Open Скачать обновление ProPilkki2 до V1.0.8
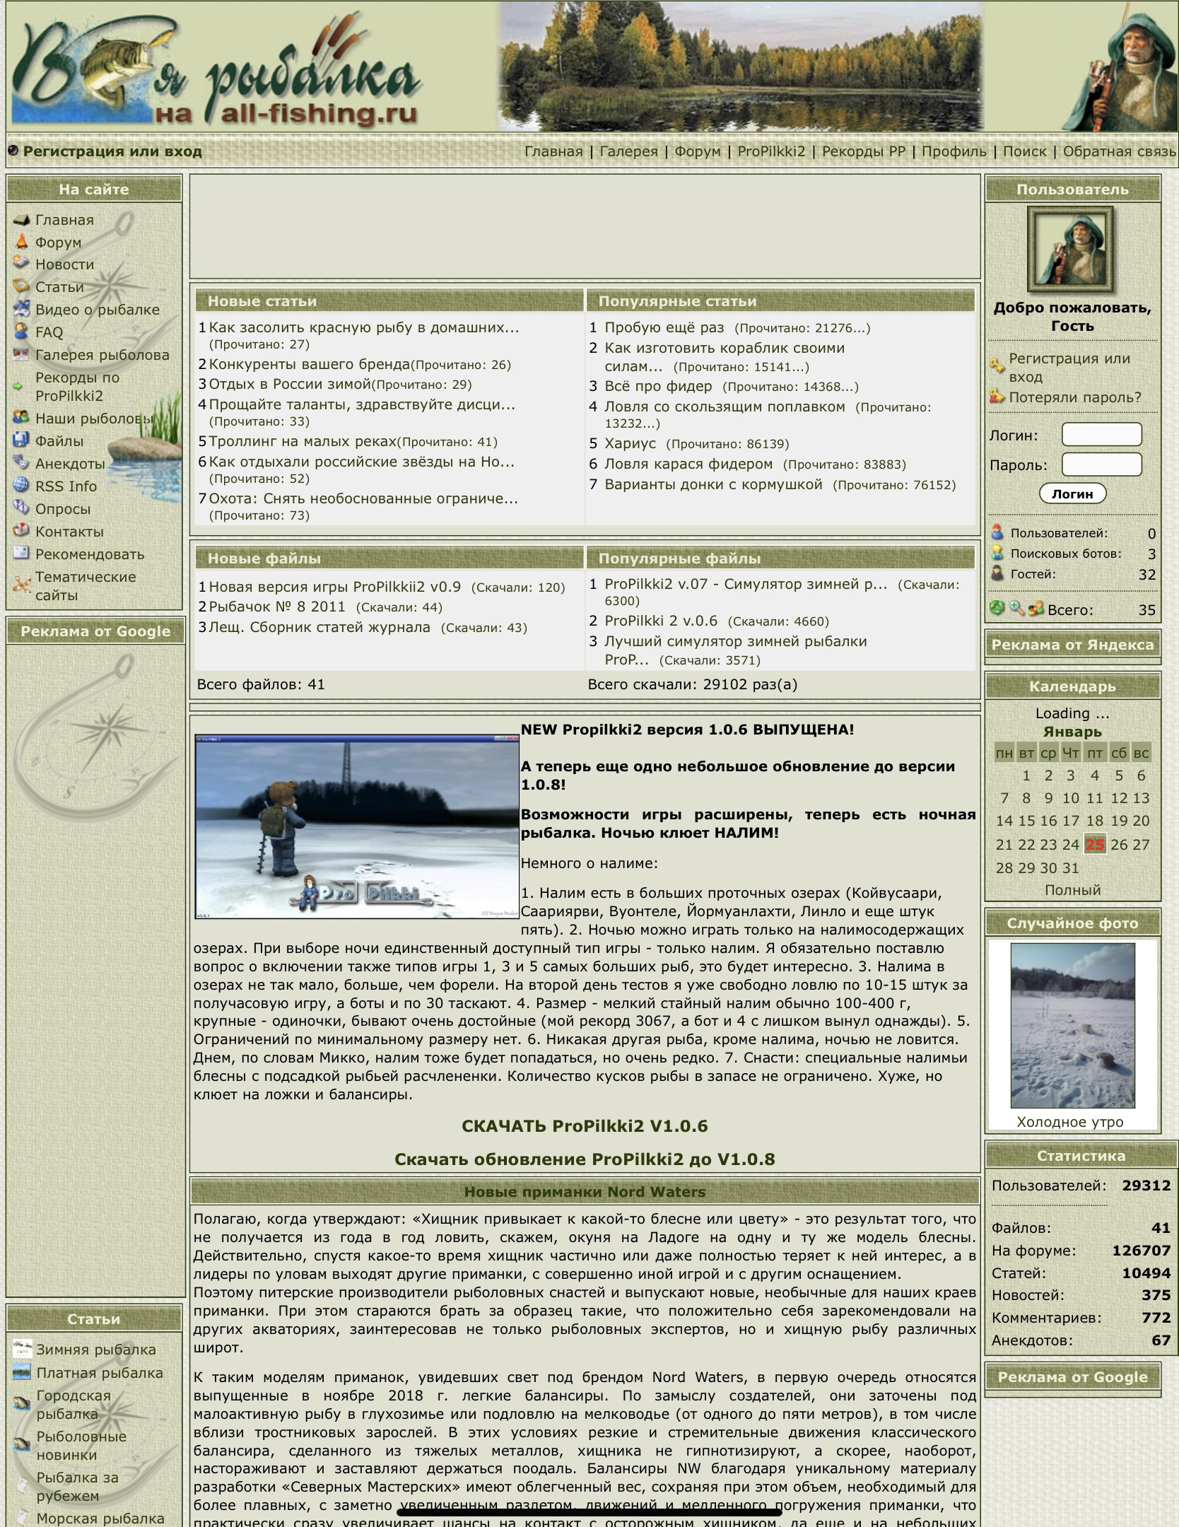Image resolution: width=1179 pixels, height=1527 pixels. [585, 1159]
